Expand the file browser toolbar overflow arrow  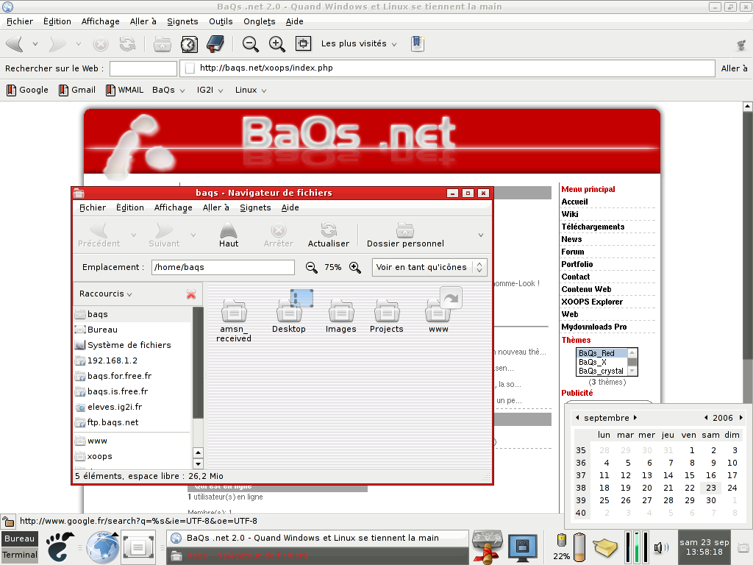pyautogui.click(x=481, y=235)
